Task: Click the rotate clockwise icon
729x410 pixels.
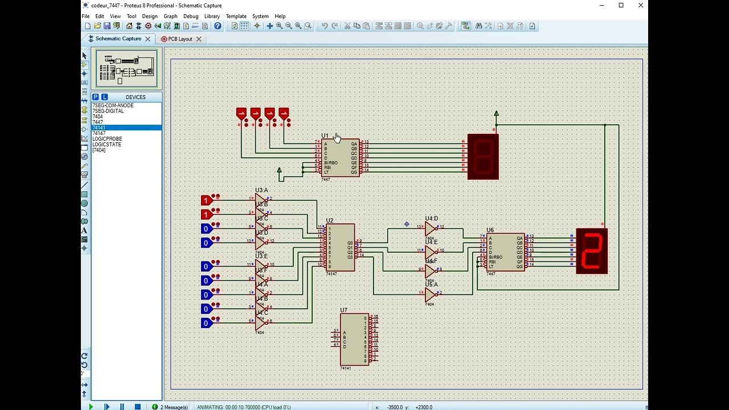Action: pyautogui.click(x=84, y=356)
